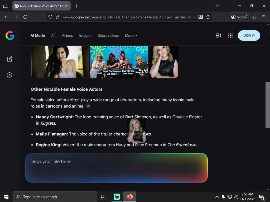This screenshot has width=270, height=202.
Task: Close the Nick Jr. search tab
Action: pos(66,6)
